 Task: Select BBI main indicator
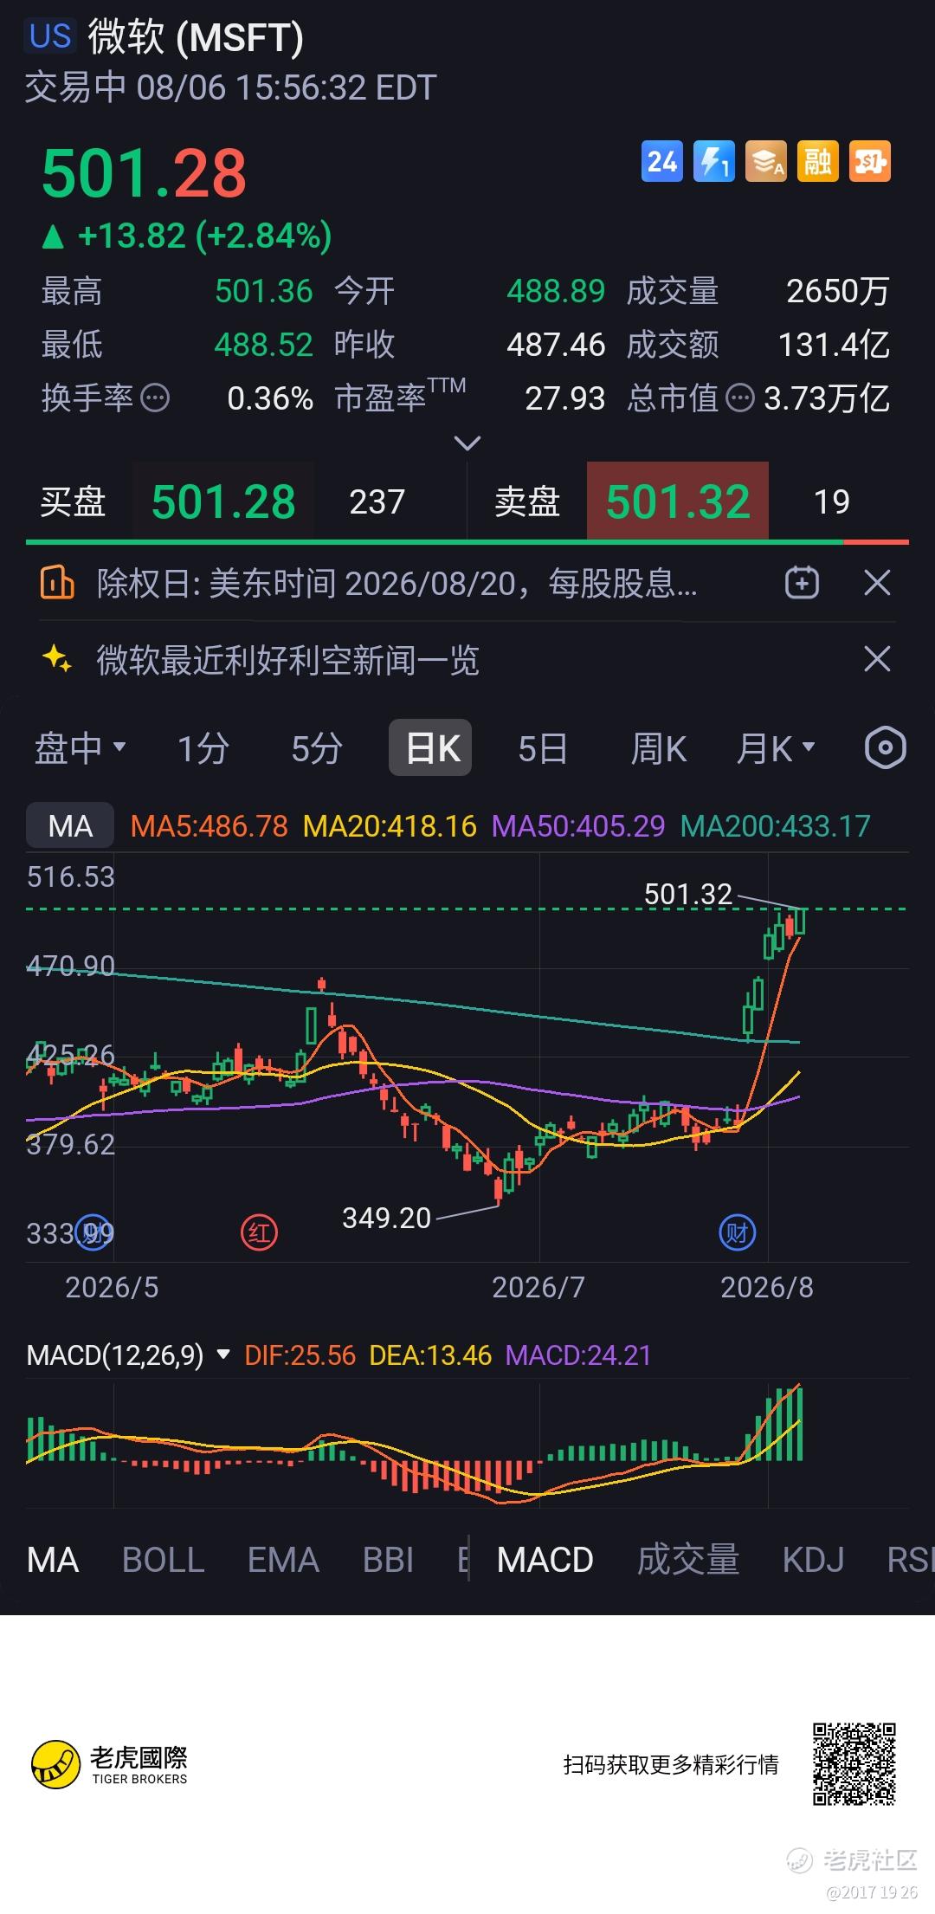coord(388,1560)
